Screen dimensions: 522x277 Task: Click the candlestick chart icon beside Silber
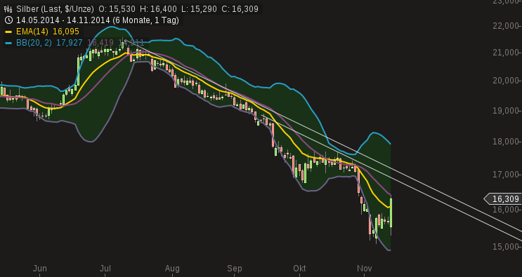click(9, 9)
